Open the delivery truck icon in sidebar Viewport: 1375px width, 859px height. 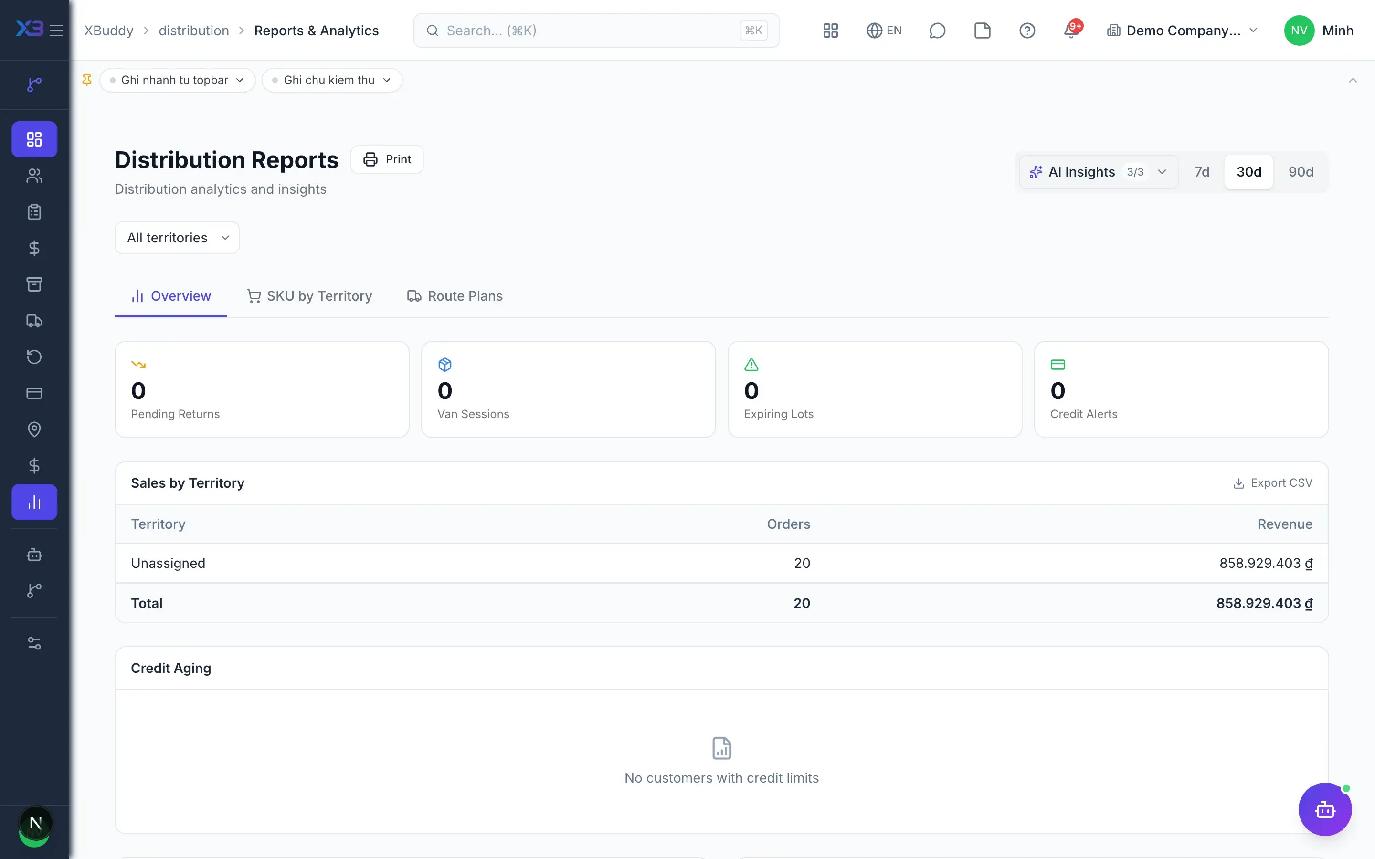[x=34, y=320]
